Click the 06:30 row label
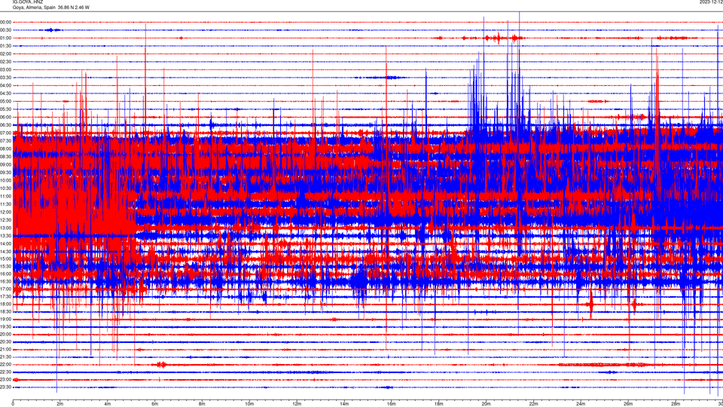 [x=5, y=125]
